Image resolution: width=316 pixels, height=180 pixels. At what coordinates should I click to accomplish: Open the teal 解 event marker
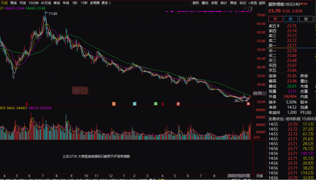point(135,104)
